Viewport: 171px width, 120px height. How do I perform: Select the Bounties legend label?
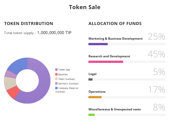[x=63, y=74]
